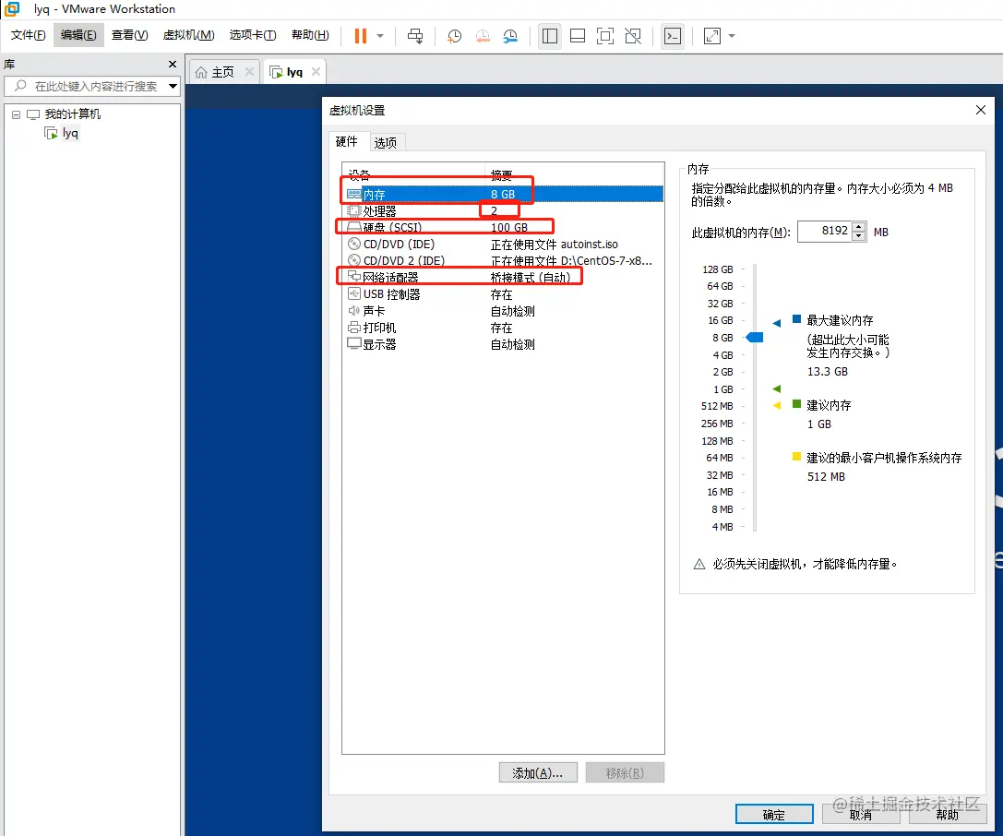1003x836 pixels.
Task: Switch to Unity mode icon
Action: (x=633, y=36)
